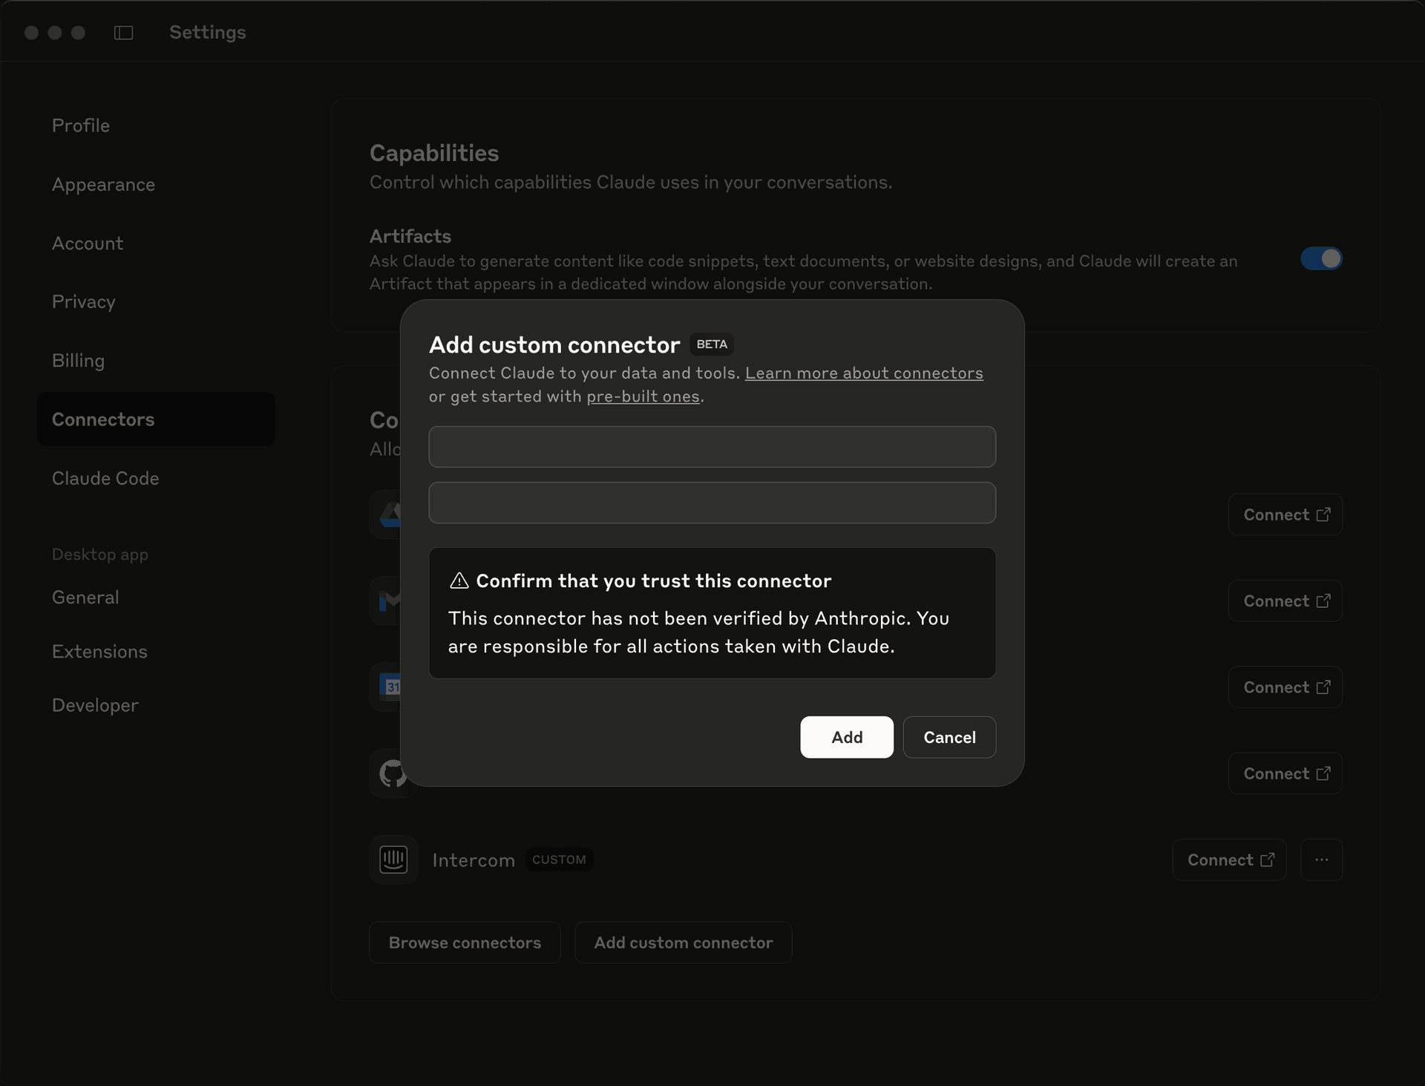
Task: Click the GitHub connector icon
Action: click(393, 773)
